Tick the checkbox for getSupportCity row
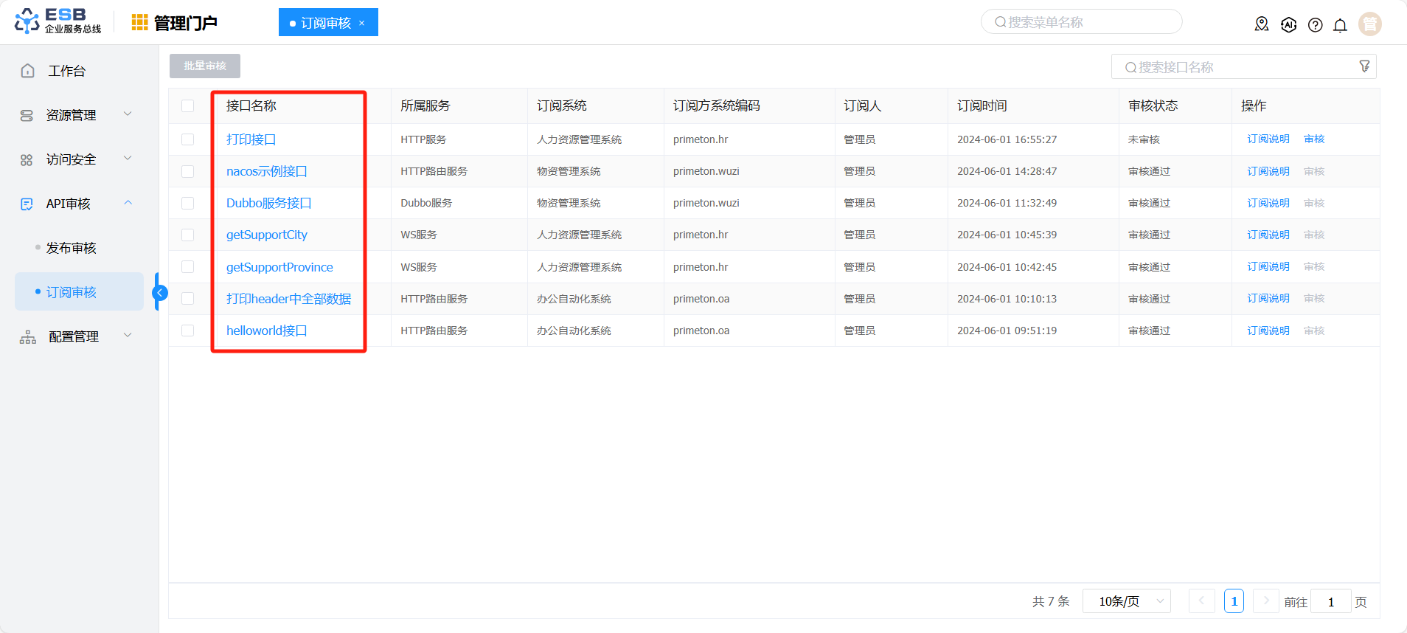 (188, 235)
